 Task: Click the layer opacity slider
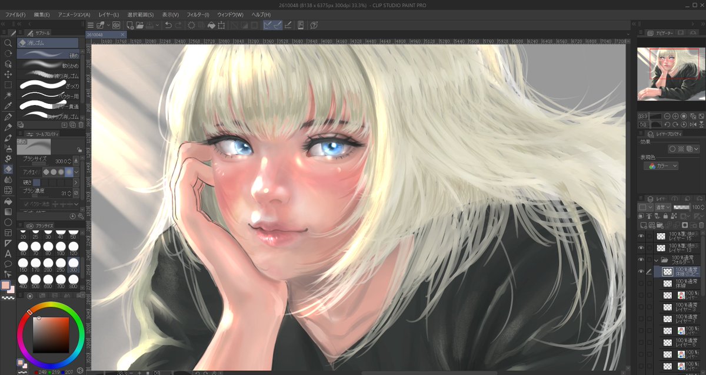(681, 207)
